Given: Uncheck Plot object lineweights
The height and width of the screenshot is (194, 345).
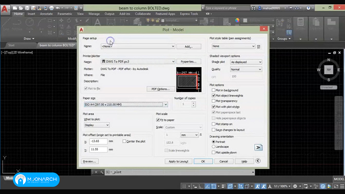Looking at the screenshot, I should 213,96.
